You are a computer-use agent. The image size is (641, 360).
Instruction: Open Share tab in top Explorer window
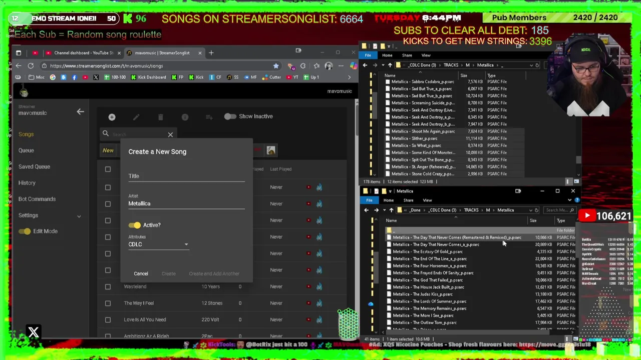tap(407, 55)
